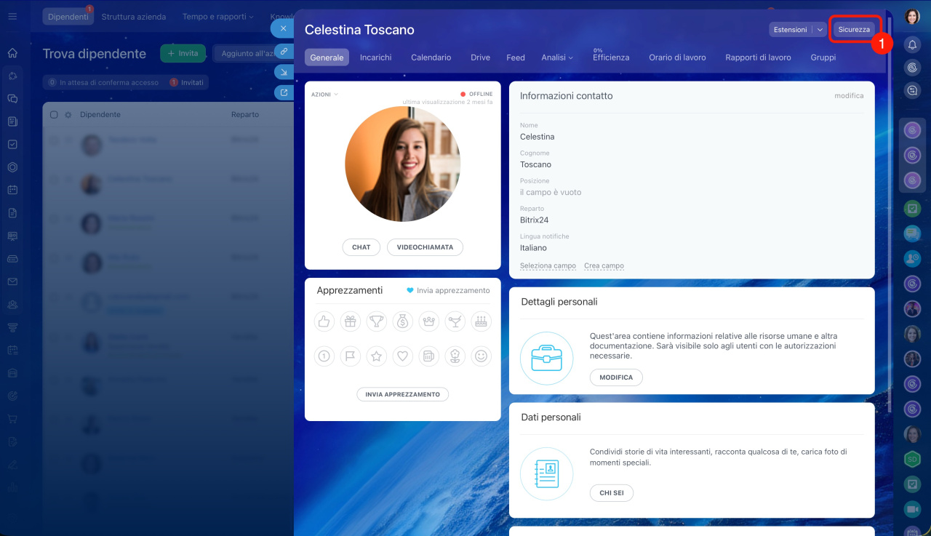
Task: Click the modifica link in Informazioni contatto
Action: click(x=849, y=96)
